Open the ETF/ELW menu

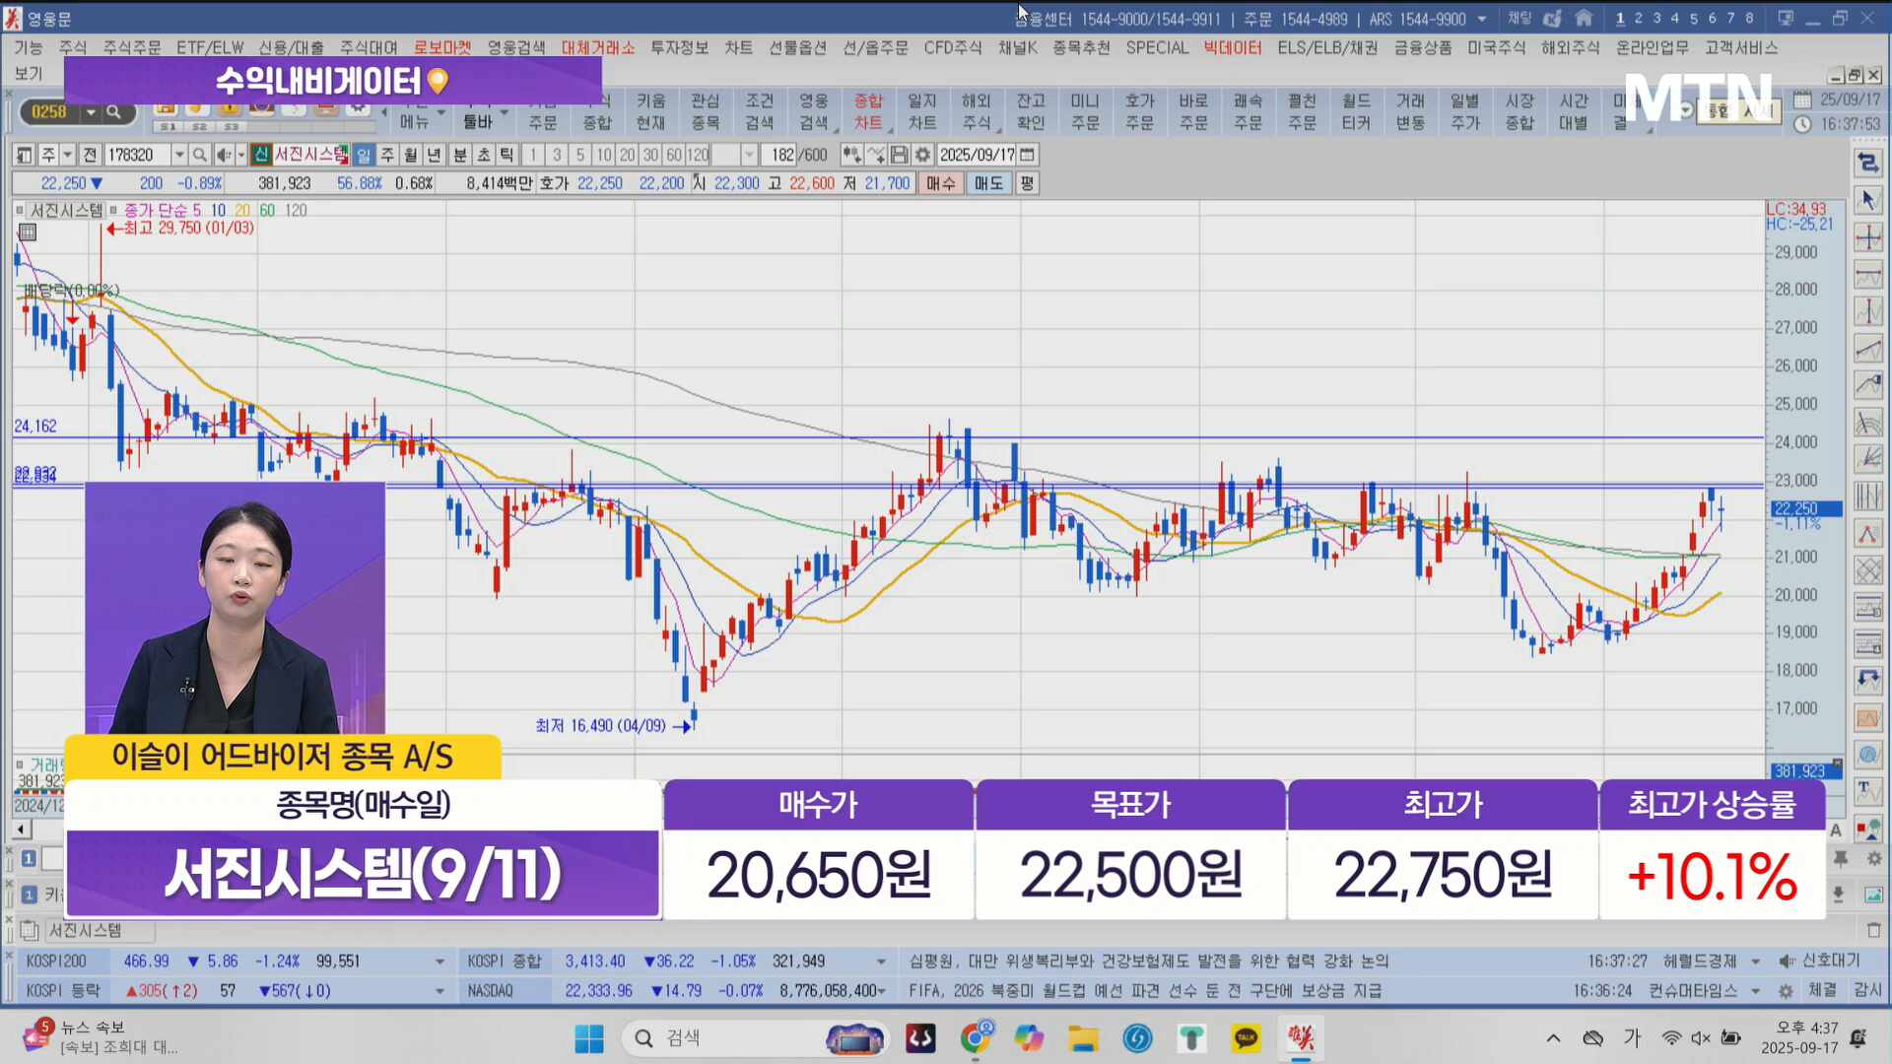pyautogui.click(x=210, y=47)
